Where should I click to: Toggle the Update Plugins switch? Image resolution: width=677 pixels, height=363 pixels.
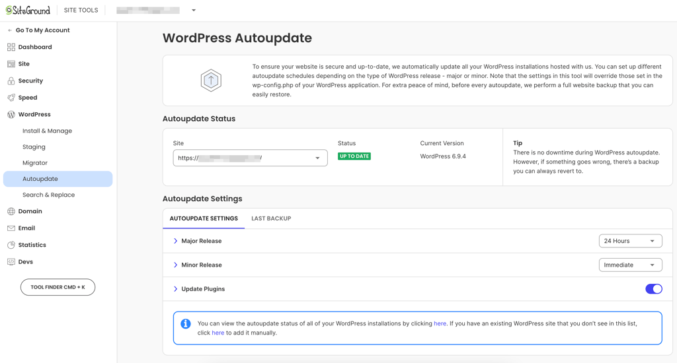pos(654,289)
